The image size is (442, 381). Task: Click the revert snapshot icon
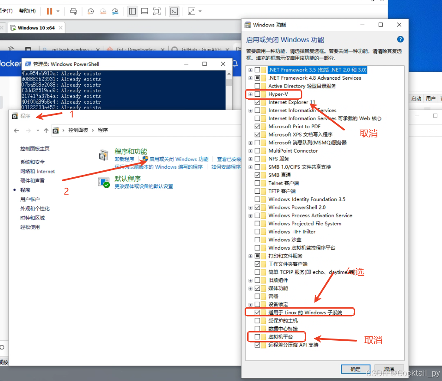point(103,11)
